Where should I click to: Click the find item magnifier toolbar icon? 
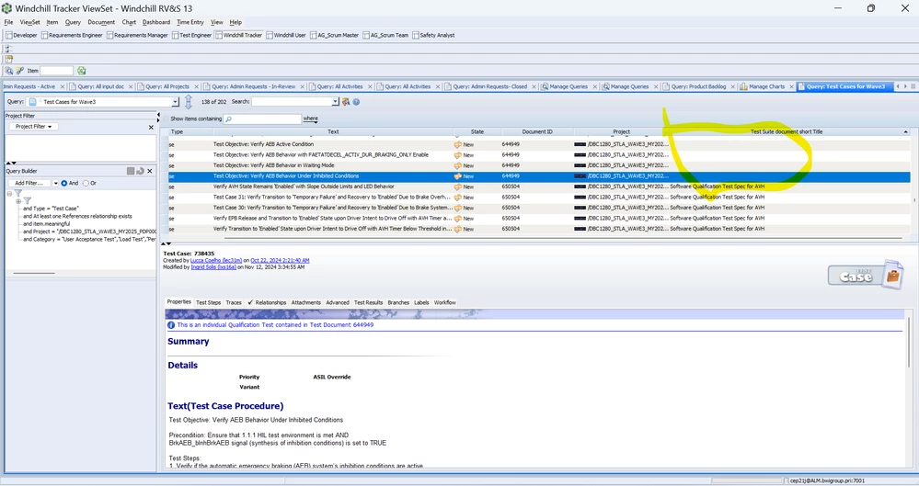(9, 70)
